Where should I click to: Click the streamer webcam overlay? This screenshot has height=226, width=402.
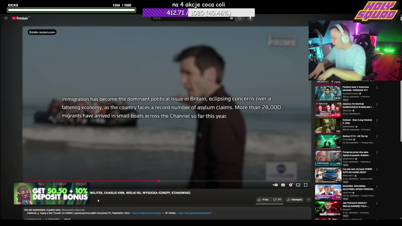(x=355, y=51)
